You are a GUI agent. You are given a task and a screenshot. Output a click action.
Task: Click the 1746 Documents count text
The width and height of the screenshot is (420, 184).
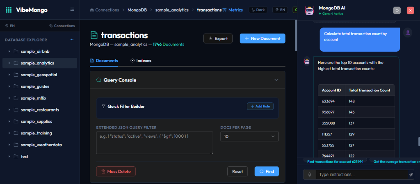169,44
